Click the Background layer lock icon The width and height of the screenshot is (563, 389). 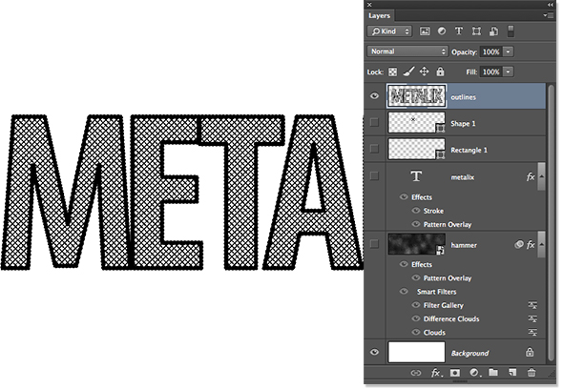tap(530, 352)
